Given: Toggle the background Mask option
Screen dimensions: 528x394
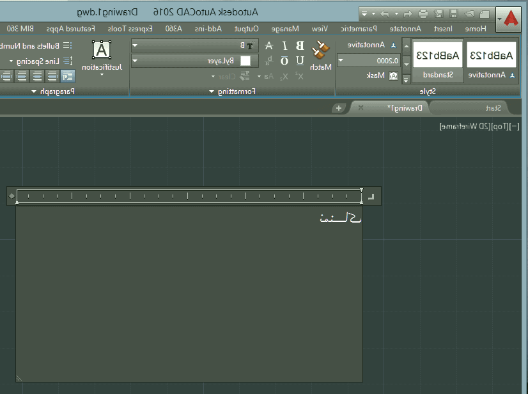Looking at the screenshot, I should coord(382,75).
